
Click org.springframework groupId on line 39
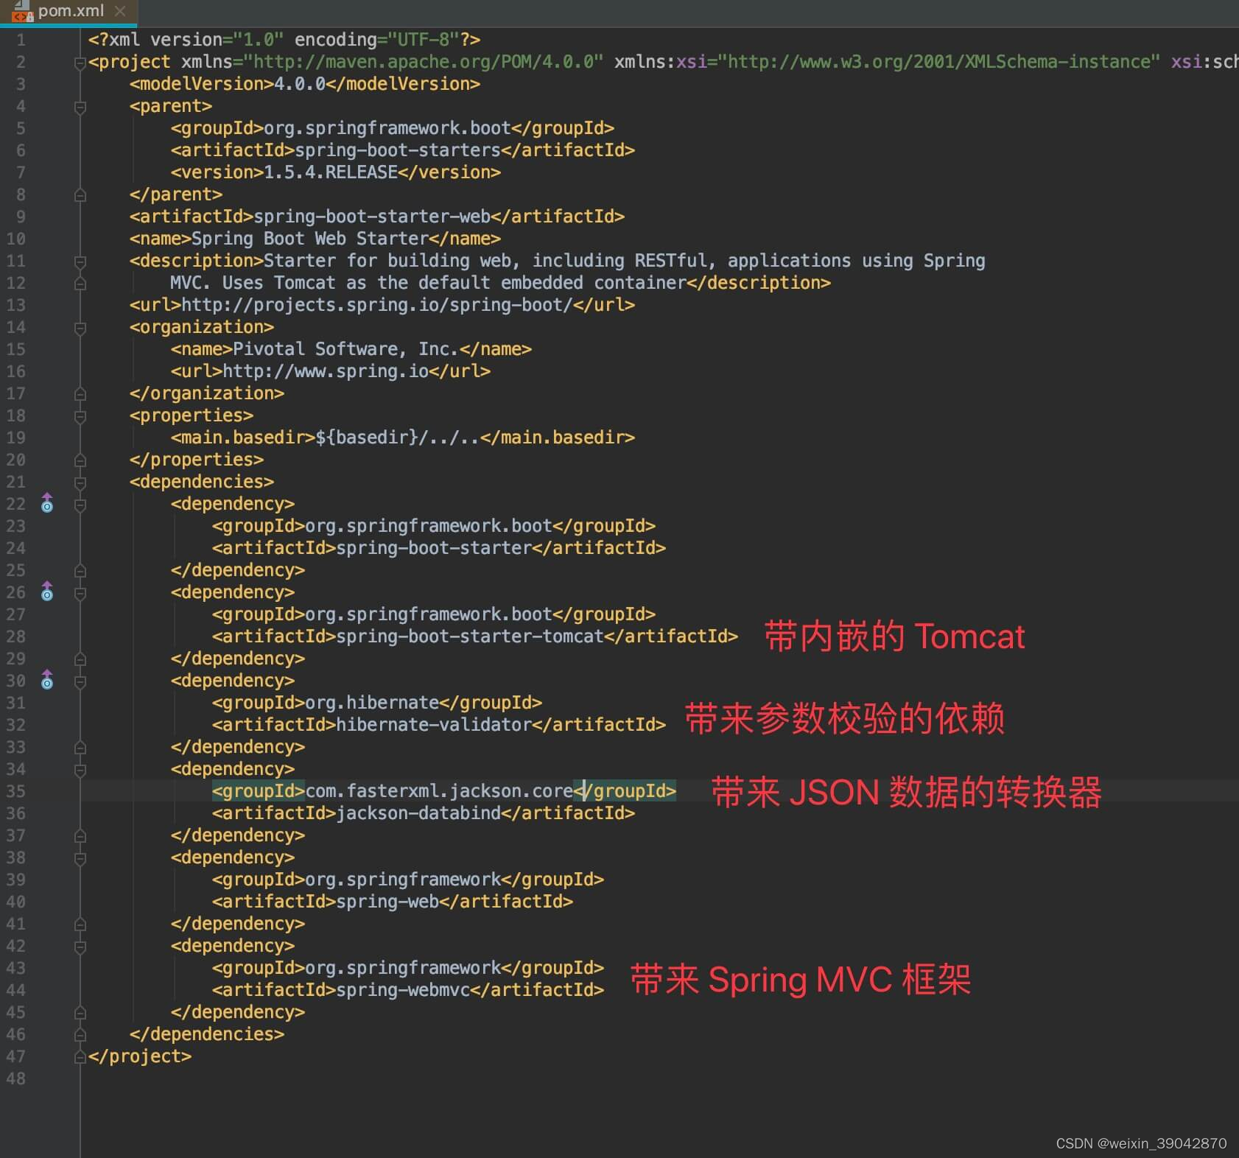(403, 880)
